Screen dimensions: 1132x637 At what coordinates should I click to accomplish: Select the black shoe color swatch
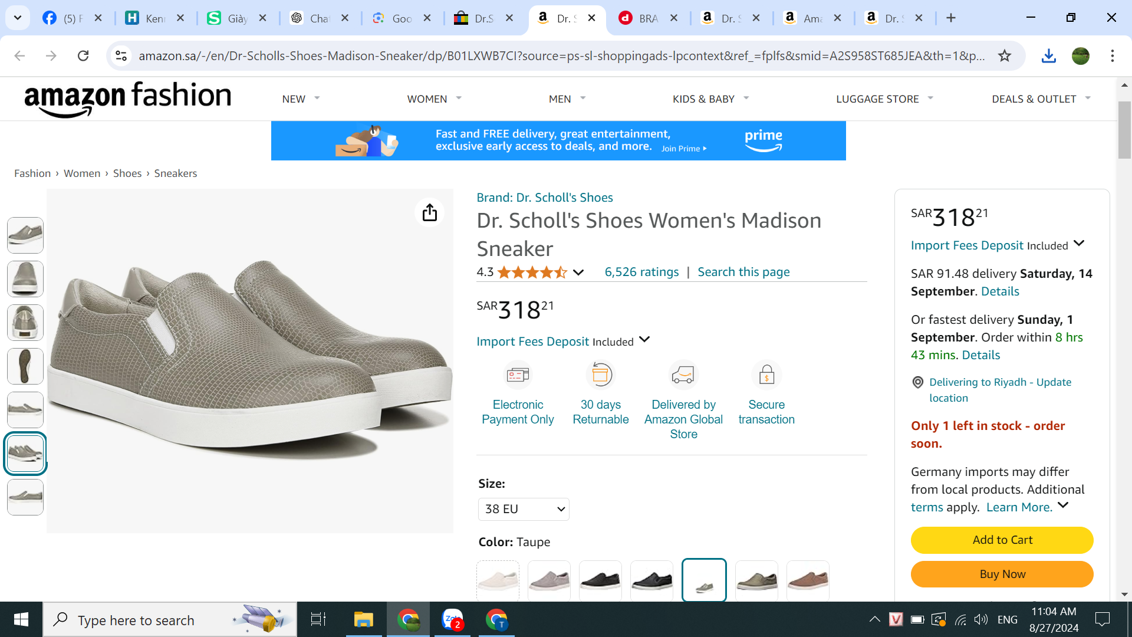pos(600,580)
